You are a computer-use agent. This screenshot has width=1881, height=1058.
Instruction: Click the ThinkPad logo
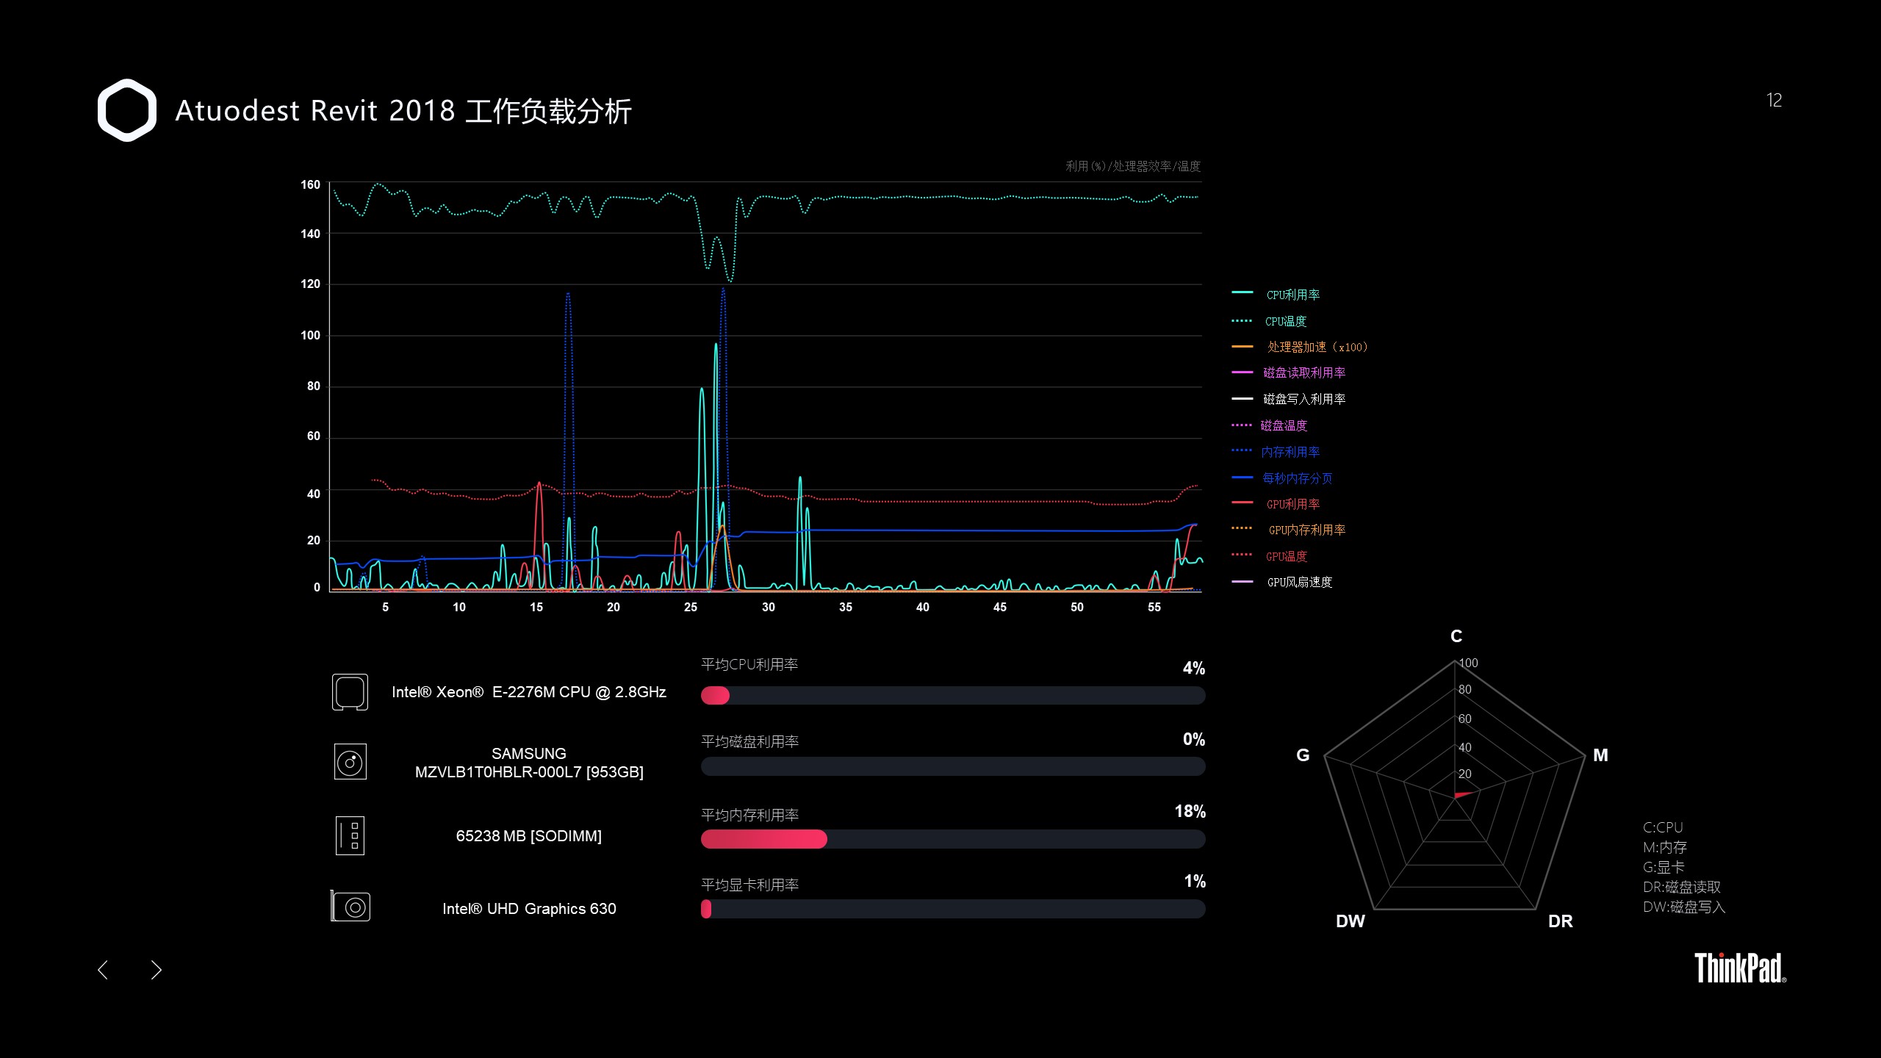click(x=1740, y=968)
